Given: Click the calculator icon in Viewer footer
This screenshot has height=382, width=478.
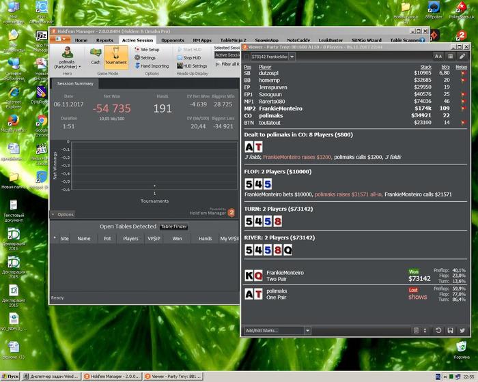Looking at the screenshot, I should coord(416,331).
